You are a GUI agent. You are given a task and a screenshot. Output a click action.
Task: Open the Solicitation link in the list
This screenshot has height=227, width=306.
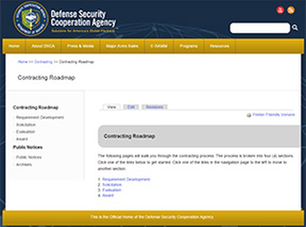(111, 184)
